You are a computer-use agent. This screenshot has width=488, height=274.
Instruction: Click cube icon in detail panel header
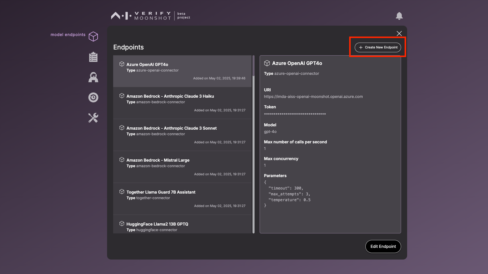pos(267,63)
